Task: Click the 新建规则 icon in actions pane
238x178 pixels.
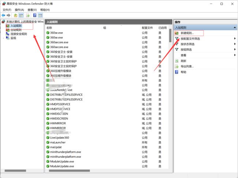Action: point(176,33)
